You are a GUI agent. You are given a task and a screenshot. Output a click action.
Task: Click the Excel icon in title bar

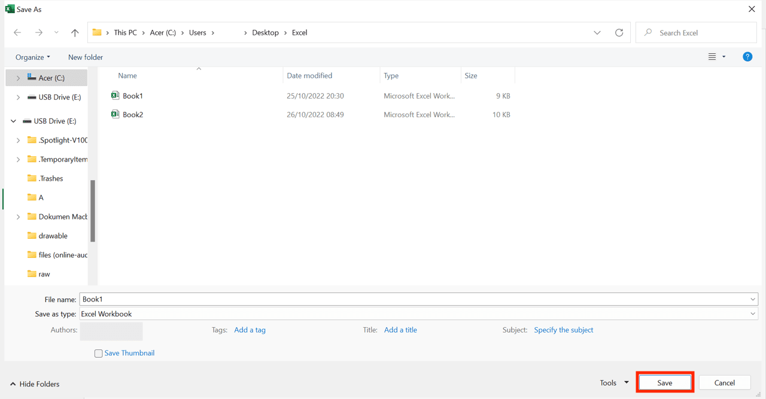click(10, 9)
